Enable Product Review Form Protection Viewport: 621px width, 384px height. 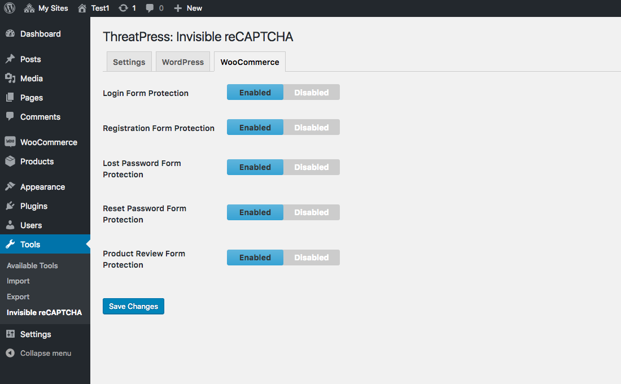click(x=255, y=258)
